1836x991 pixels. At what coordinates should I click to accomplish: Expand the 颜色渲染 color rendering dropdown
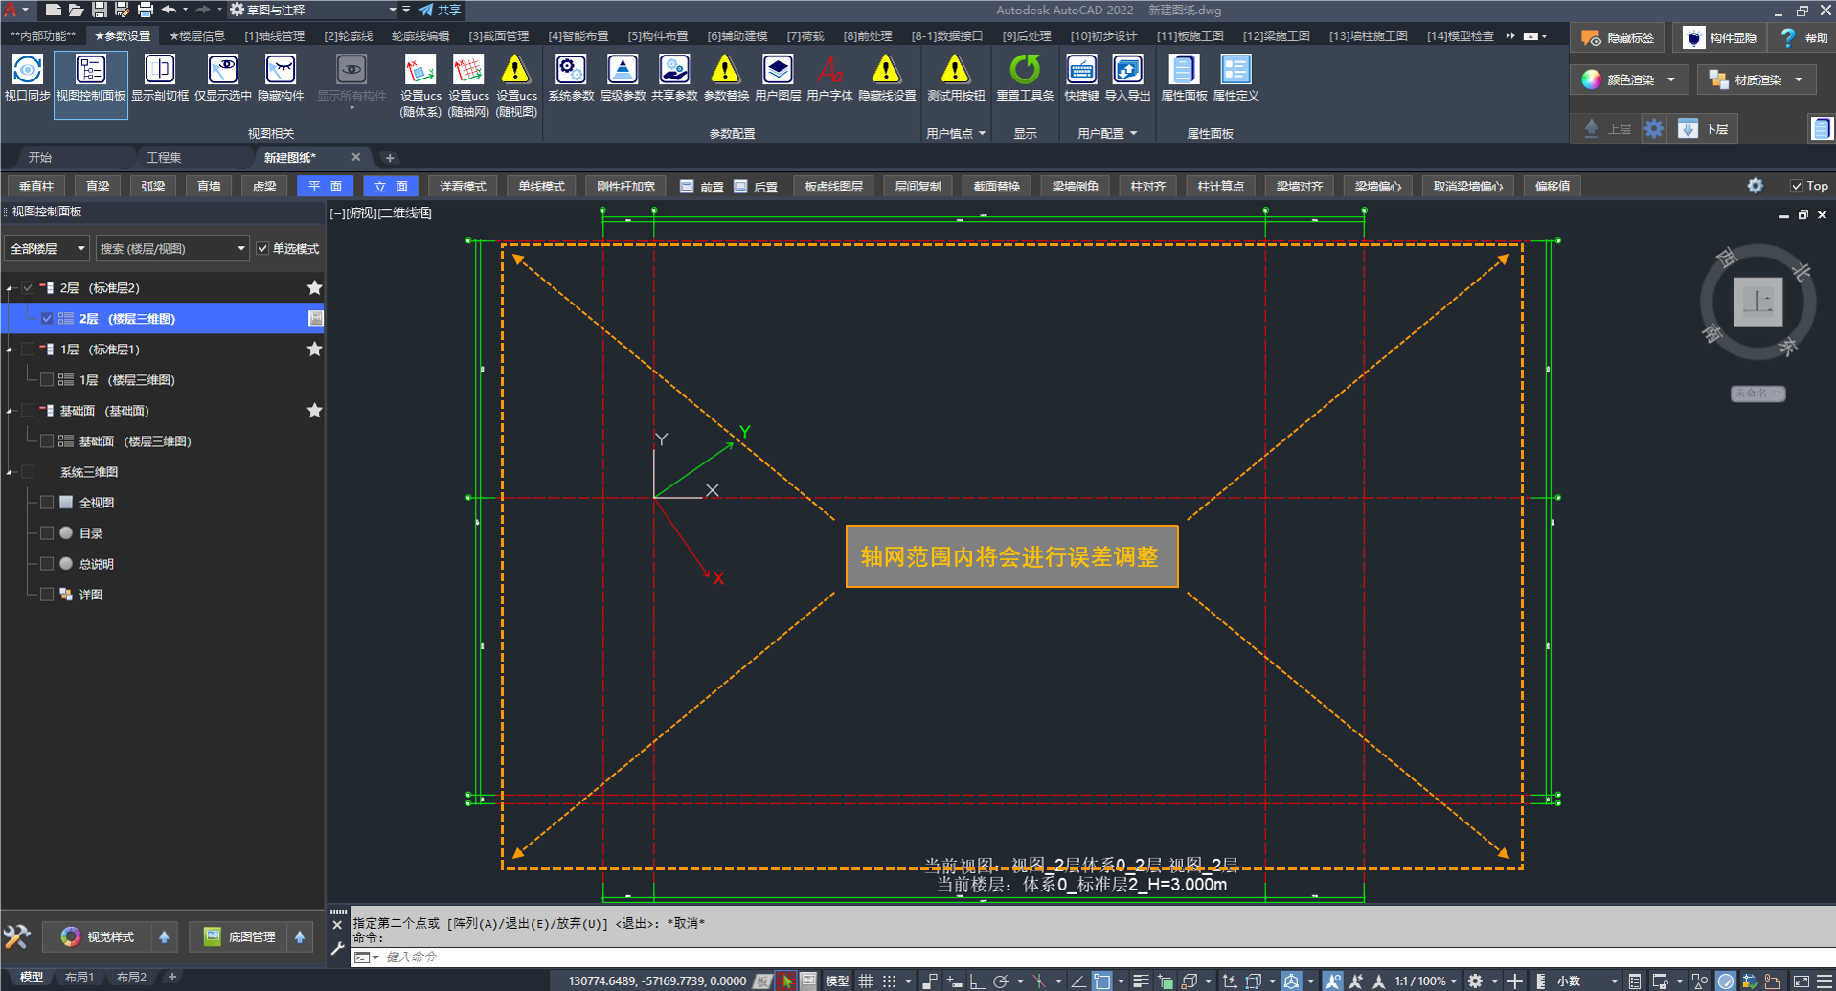(x=1670, y=80)
